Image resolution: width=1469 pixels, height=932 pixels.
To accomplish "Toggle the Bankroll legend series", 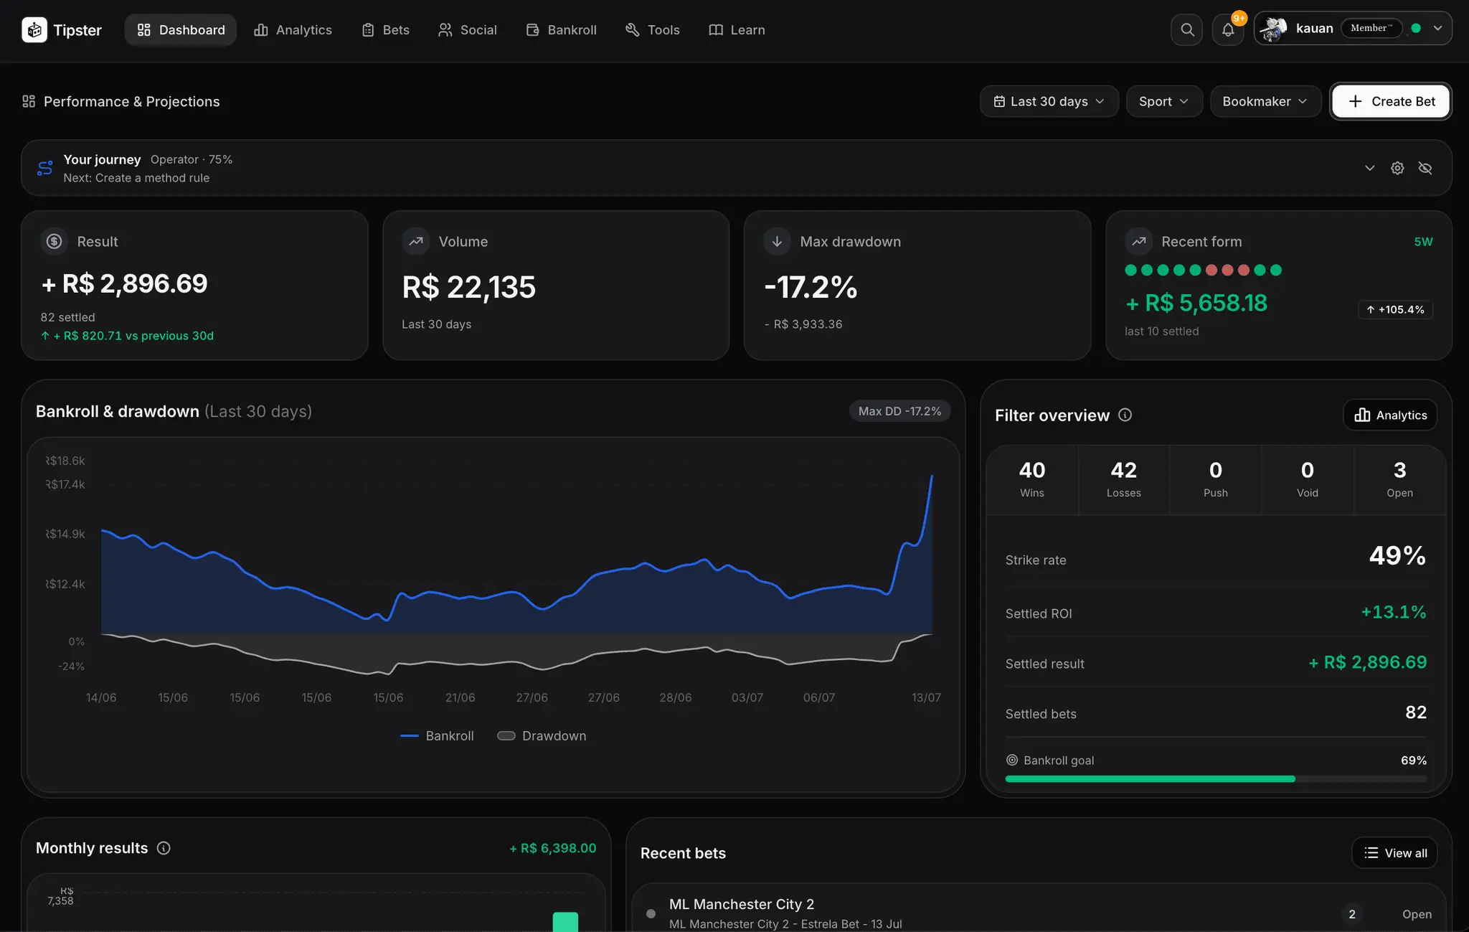I will click(437, 736).
